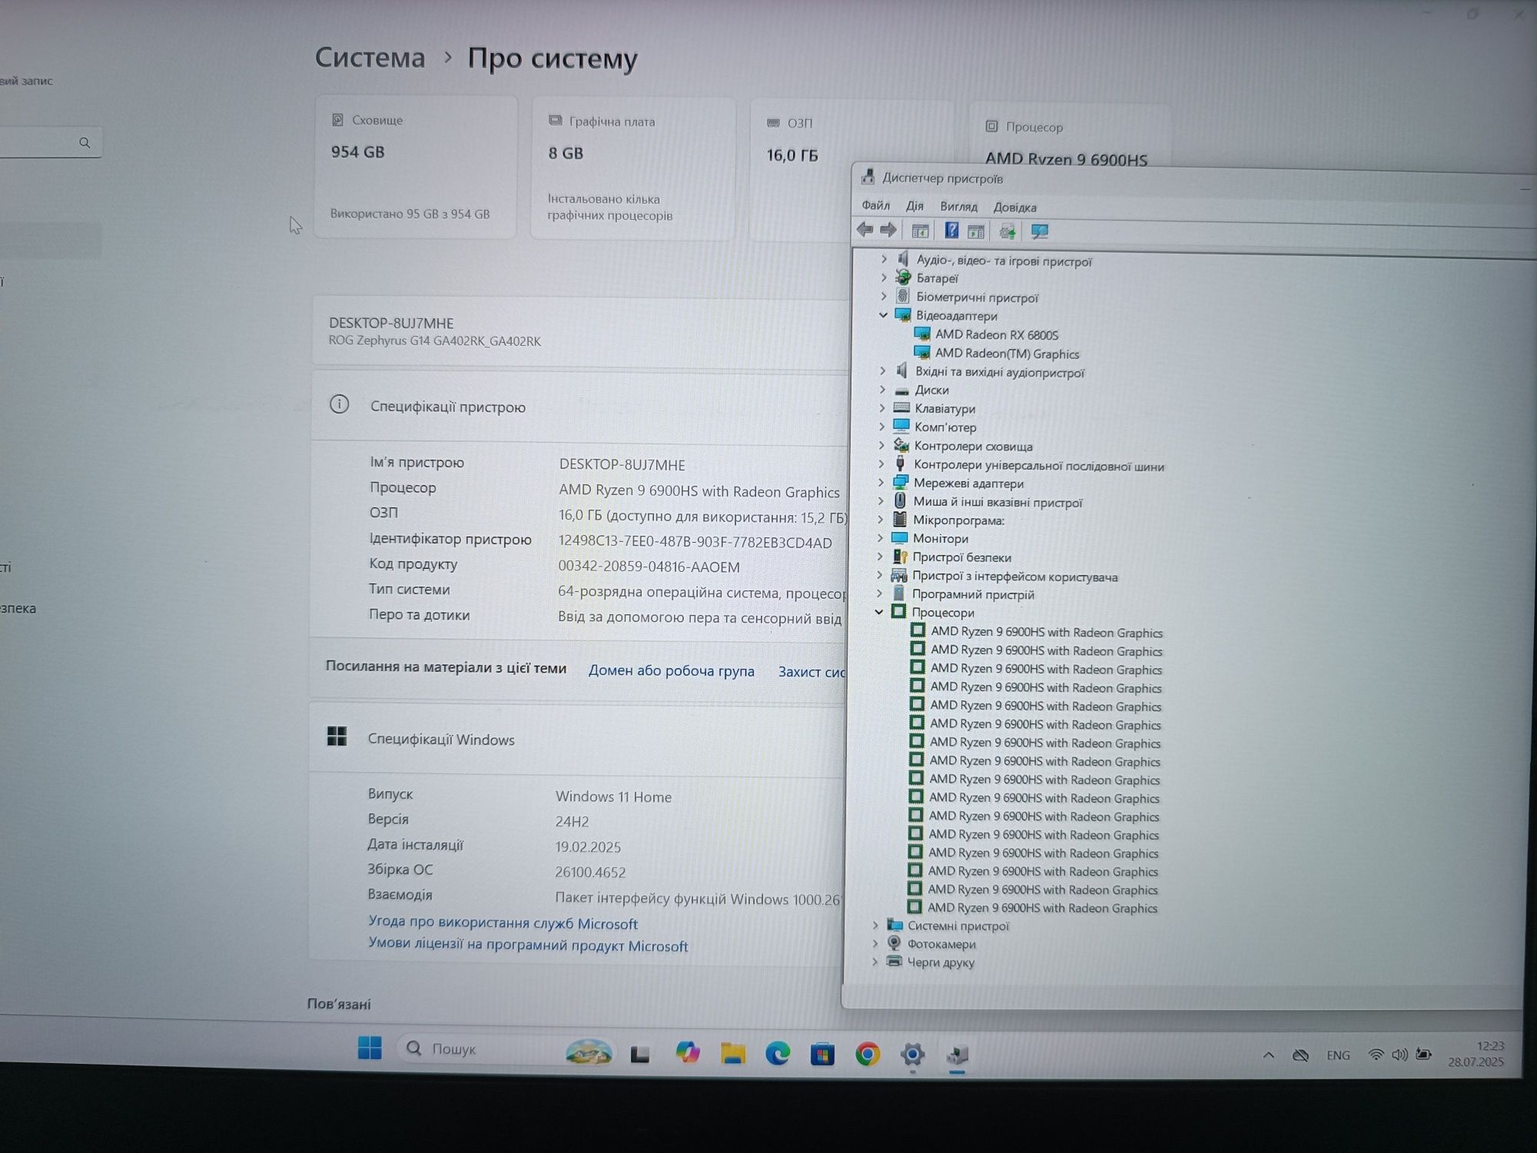The height and width of the screenshot is (1153, 1537).
Task: Click the Wi-Fi icon in system tray
Action: pyautogui.click(x=1376, y=1055)
